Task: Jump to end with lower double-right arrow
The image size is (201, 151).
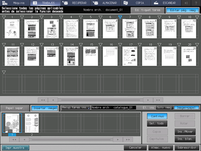Action: pyautogui.click(x=128, y=140)
